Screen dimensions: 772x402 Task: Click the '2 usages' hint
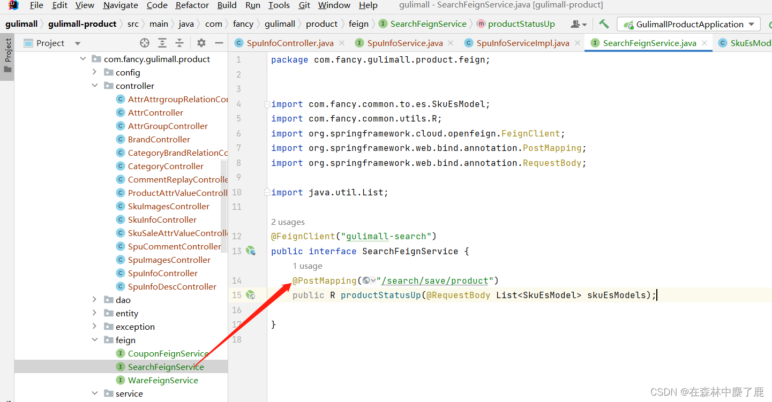point(288,222)
